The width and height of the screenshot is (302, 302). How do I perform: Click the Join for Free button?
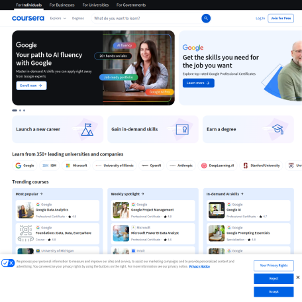pyautogui.click(x=281, y=19)
